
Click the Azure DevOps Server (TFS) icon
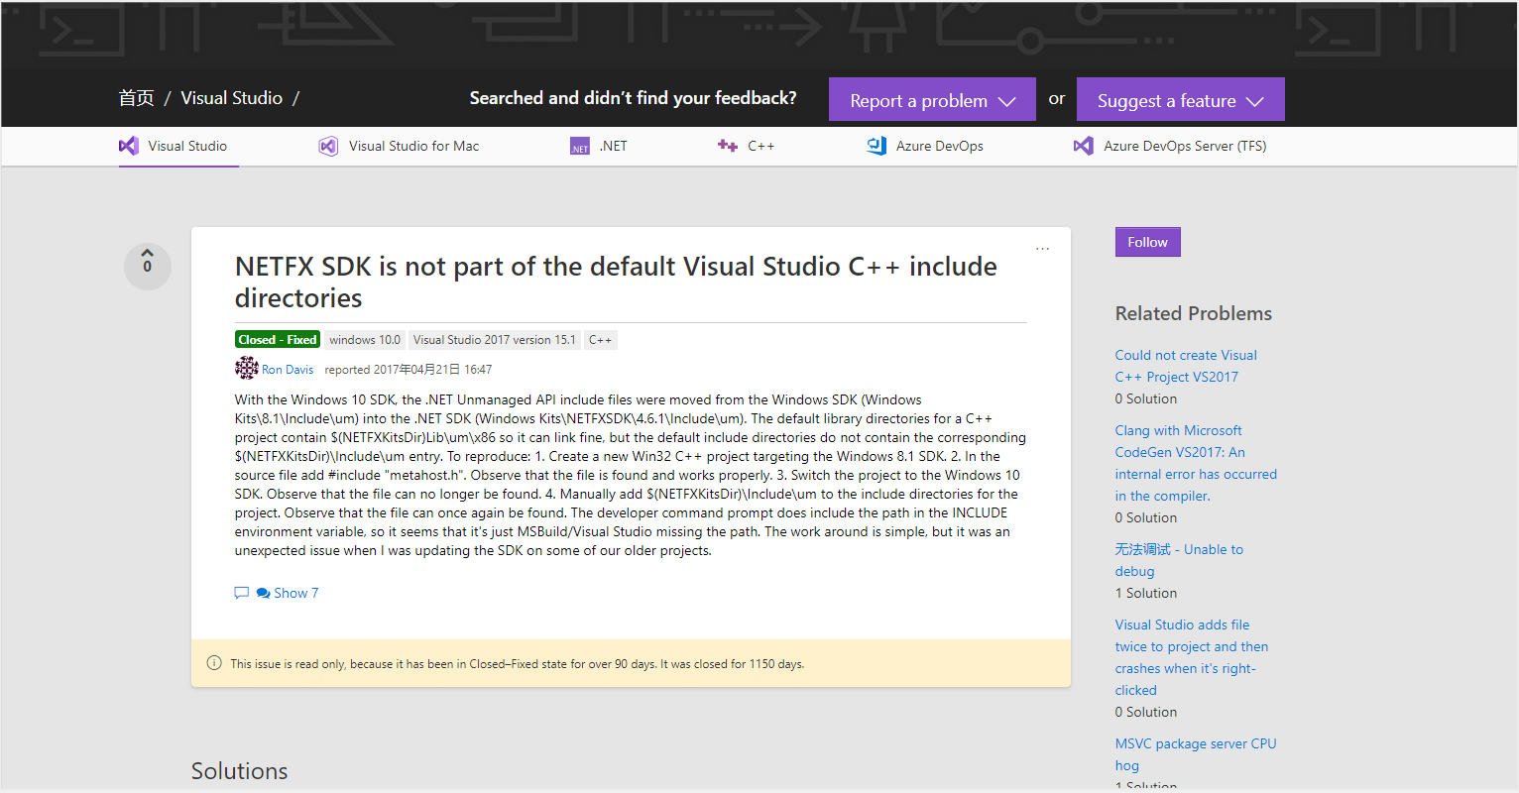click(x=1084, y=146)
